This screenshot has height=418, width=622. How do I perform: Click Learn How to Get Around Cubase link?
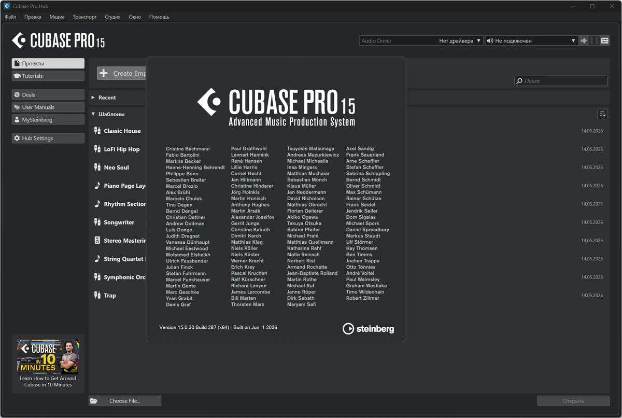[x=48, y=382]
